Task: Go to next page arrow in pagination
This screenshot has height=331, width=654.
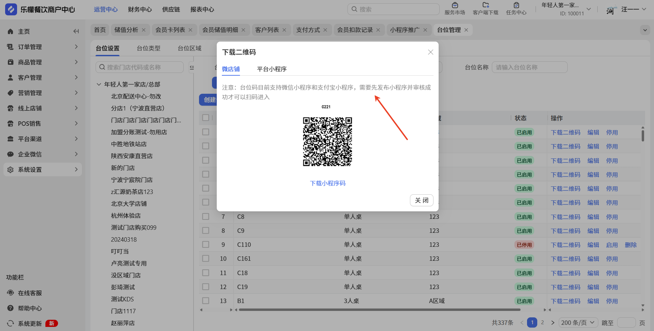Action: point(553,322)
